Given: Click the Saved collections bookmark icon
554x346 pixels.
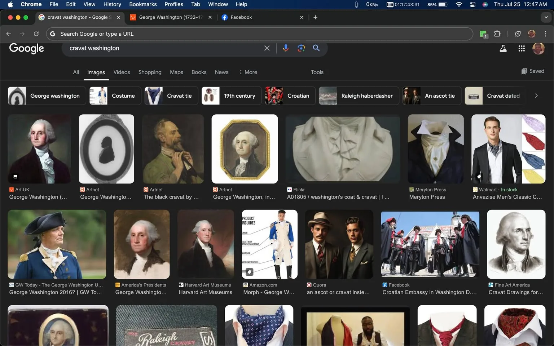Looking at the screenshot, I should click(524, 71).
